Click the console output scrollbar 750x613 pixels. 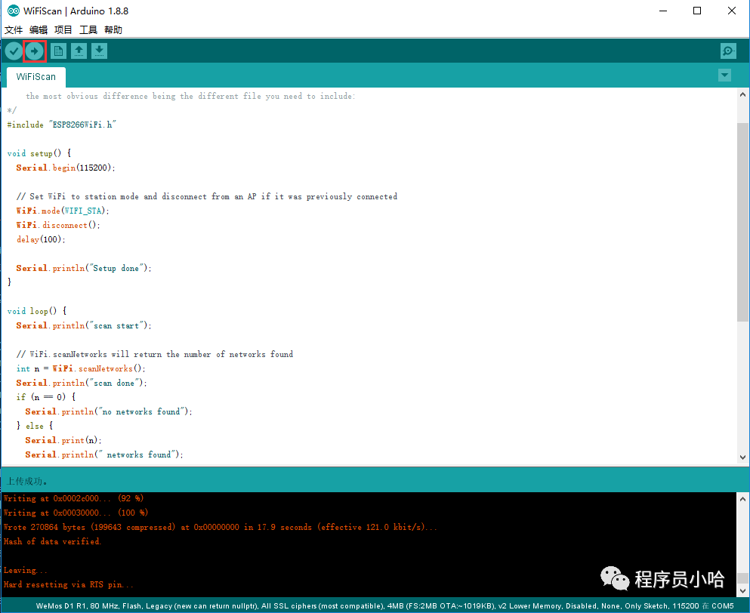point(742,544)
